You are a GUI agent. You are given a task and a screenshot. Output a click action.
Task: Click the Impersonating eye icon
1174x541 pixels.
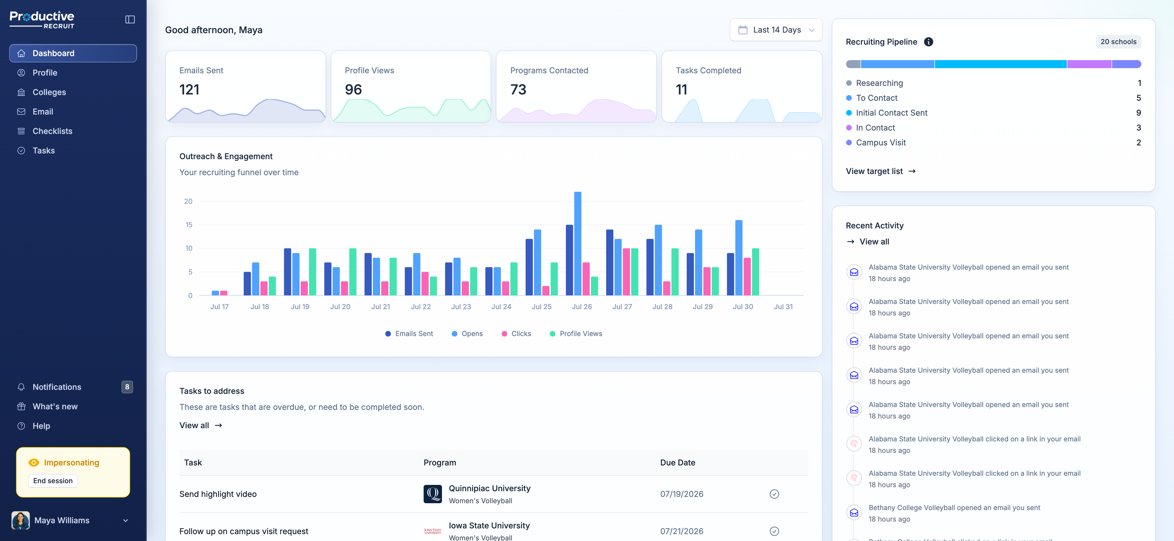click(x=34, y=462)
